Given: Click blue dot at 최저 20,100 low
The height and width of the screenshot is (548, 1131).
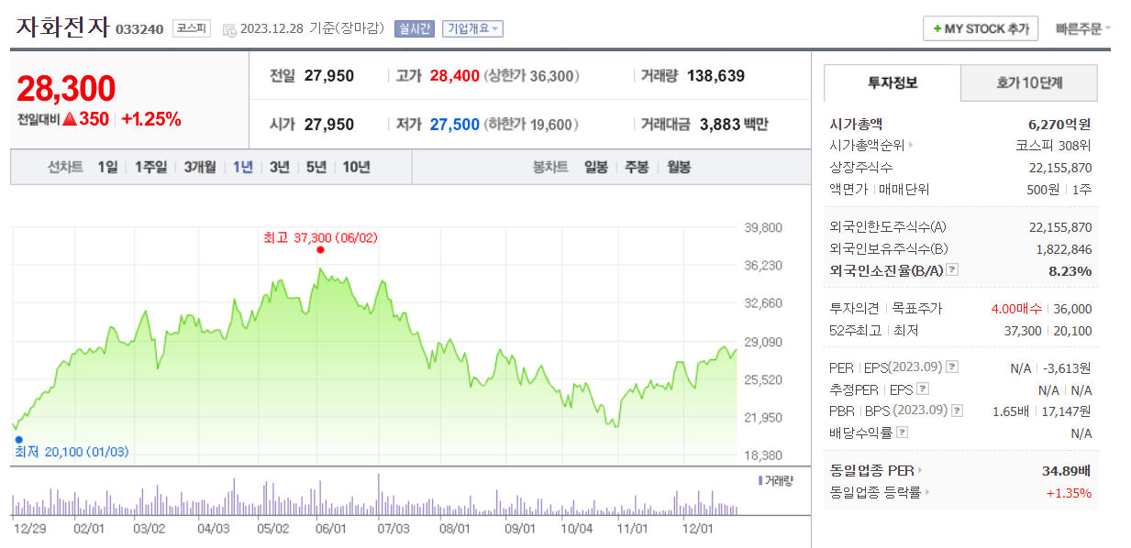Looking at the screenshot, I should [18, 439].
